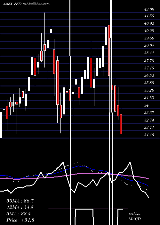Click the AMEX FFTY ns1.bullkhan.com title text
Screen dimensions: 160x225
pos(26,4)
